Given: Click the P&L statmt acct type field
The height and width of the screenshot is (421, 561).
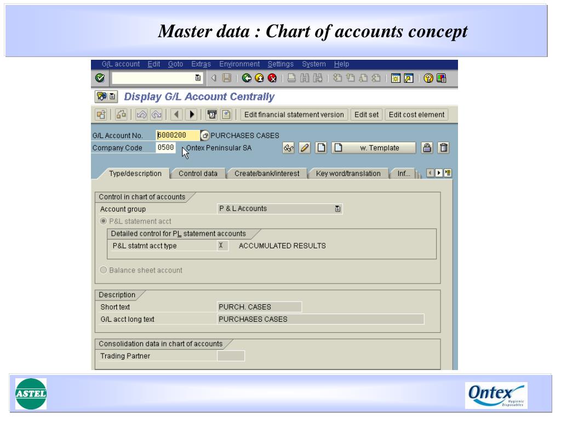Looking at the screenshot, I should click(x=222, y=246).
